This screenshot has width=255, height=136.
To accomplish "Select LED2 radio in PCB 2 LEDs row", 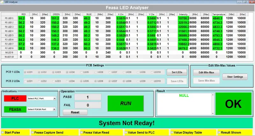I will (x=39, y=81).
